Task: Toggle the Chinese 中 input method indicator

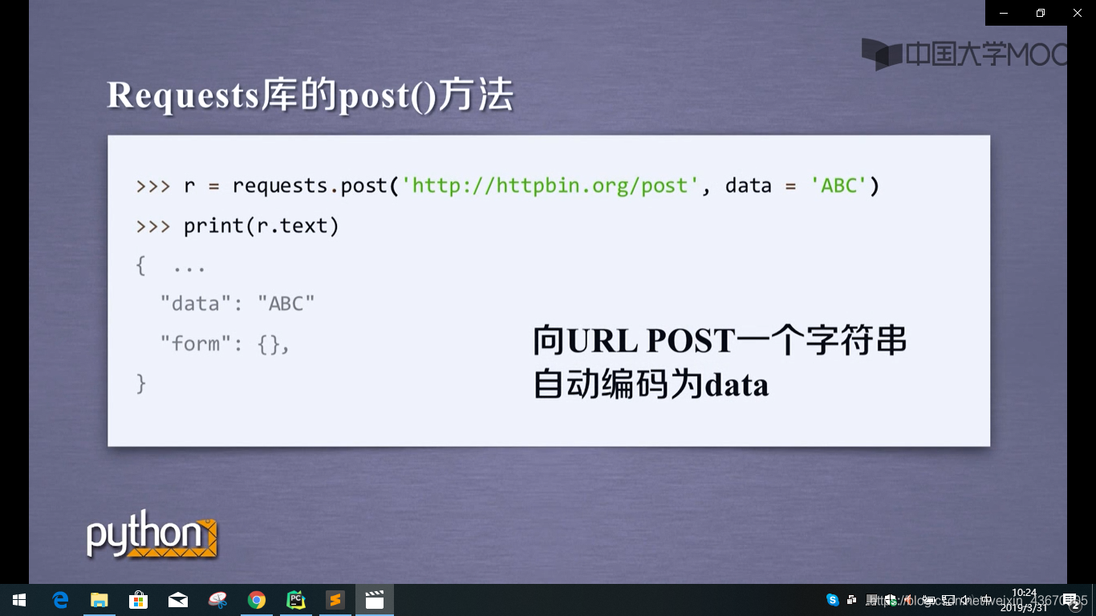Action: (986, 600)
